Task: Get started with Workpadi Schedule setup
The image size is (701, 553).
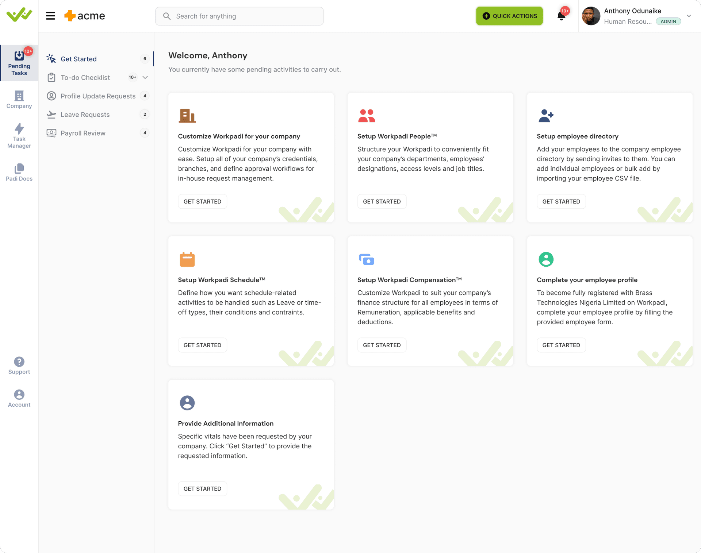Action: [x=202, y=345]
